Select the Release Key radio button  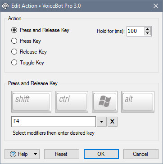29,52
